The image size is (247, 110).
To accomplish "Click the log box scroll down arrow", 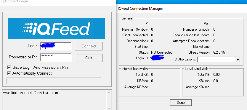I will (109, 109).
